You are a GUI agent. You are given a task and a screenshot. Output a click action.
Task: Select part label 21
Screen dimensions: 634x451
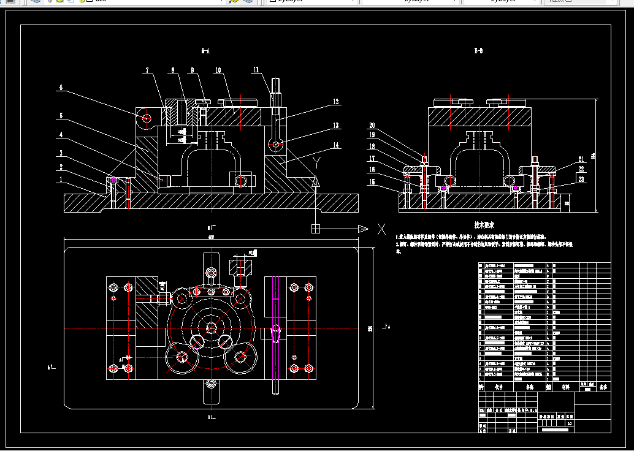click(581, 159)
